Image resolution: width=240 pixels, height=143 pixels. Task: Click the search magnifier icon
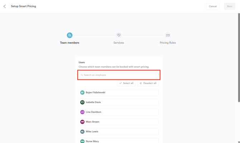pyautogui.click(x=82, y=75)
